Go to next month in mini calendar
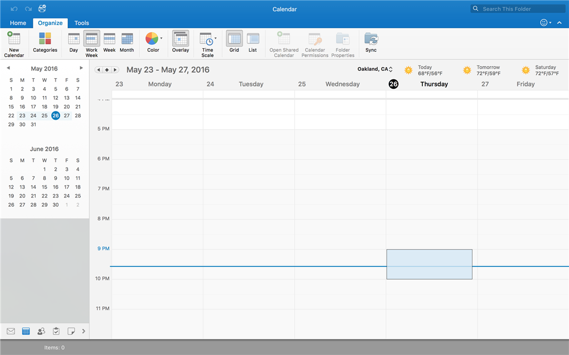 (x=81, y=68)
